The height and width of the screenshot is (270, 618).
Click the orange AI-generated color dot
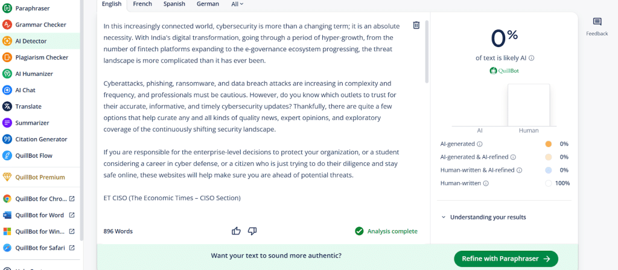548,144
